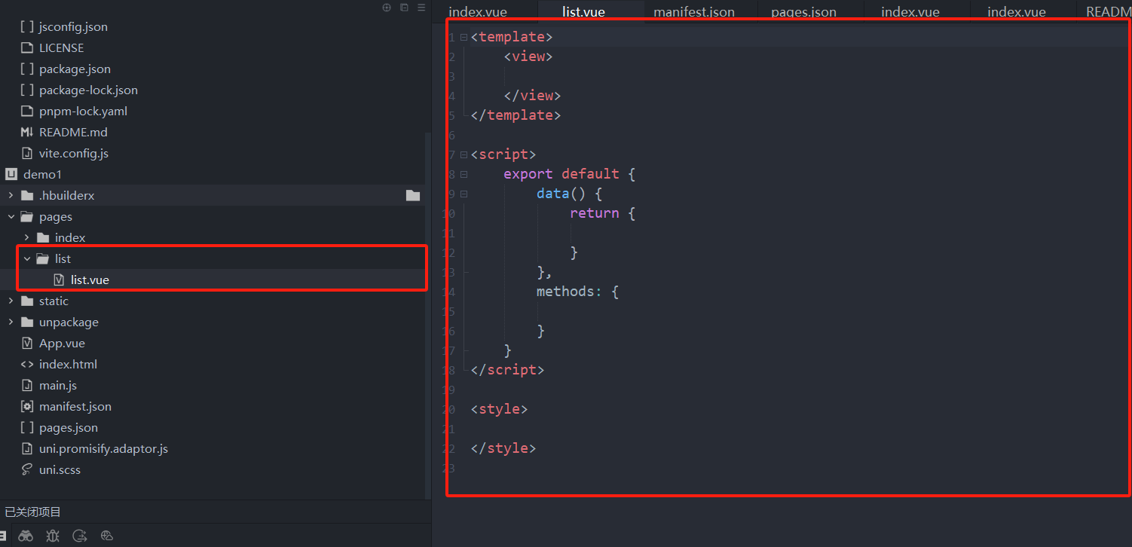
Task: Click the Vue file icon beside App.vue
Action: 27,343
